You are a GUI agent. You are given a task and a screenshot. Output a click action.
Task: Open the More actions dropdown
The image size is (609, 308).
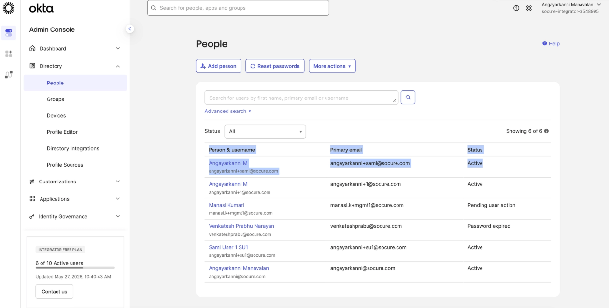pyautogui.click(x=332, y=66)
